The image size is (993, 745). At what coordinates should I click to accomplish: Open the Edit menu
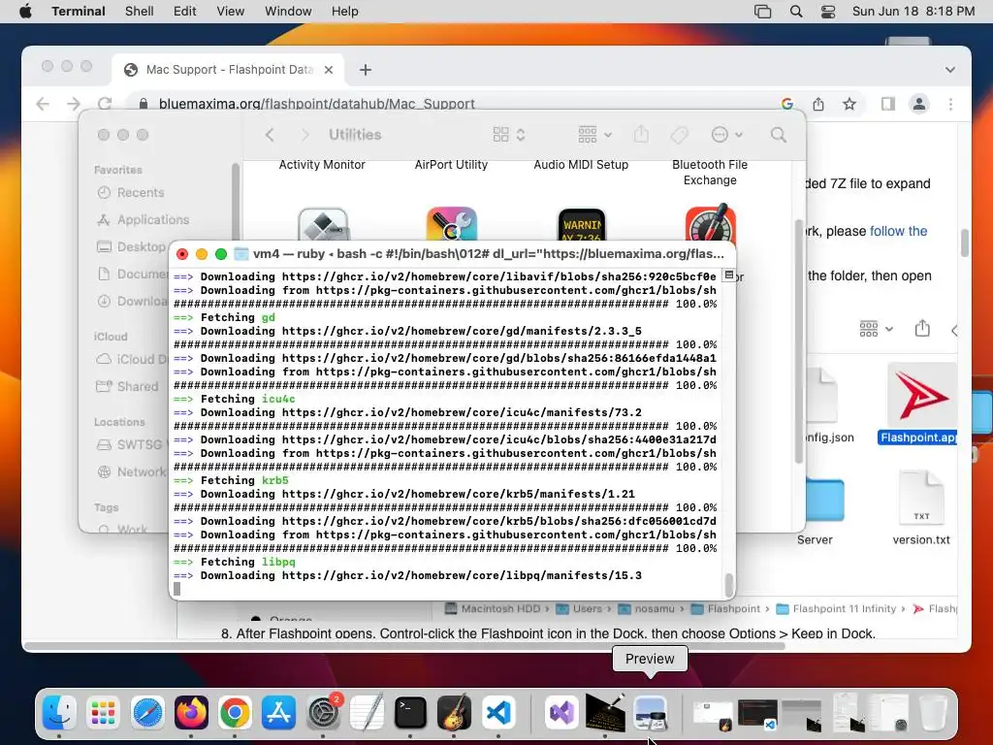coord(184,12)
